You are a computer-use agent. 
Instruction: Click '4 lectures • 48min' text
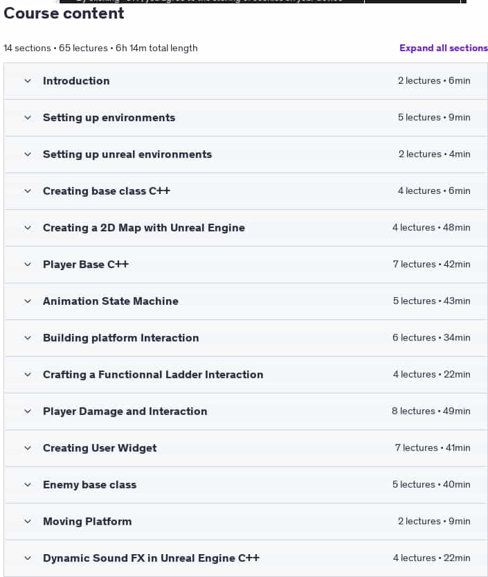(431, 227)
